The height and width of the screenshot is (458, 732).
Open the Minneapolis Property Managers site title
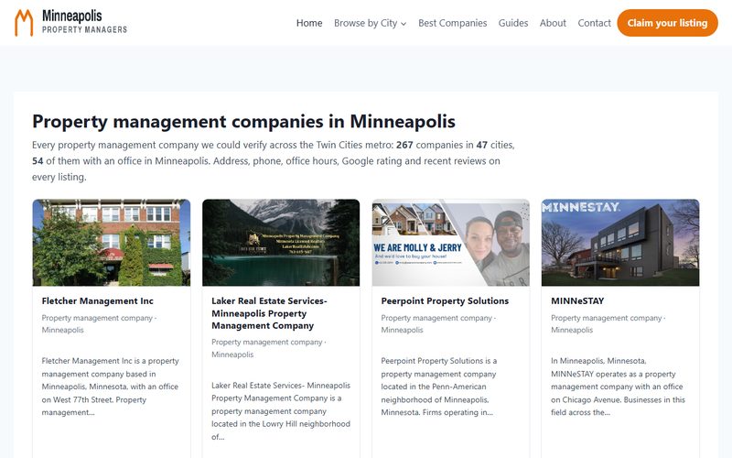(x=84, y=22)
